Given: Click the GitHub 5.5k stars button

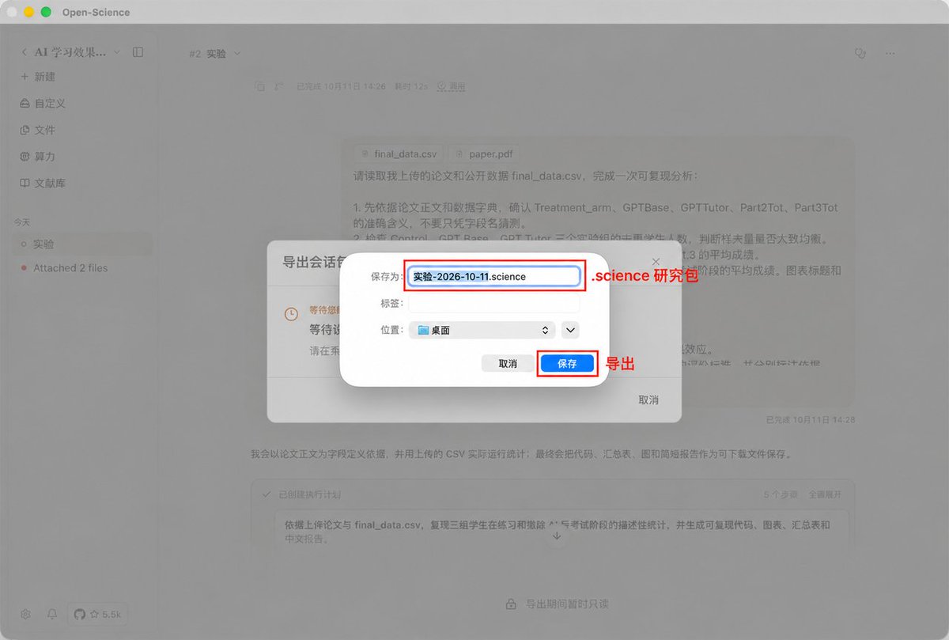Looking at the screenshot, I should [x=97, y=614].
